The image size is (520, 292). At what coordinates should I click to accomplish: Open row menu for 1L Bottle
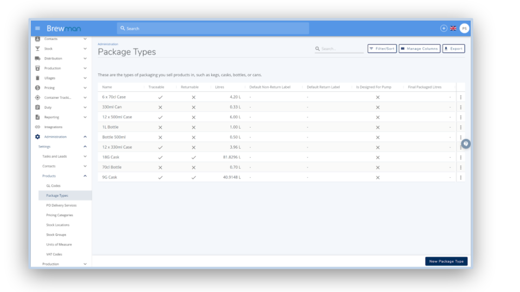(460, 128)
